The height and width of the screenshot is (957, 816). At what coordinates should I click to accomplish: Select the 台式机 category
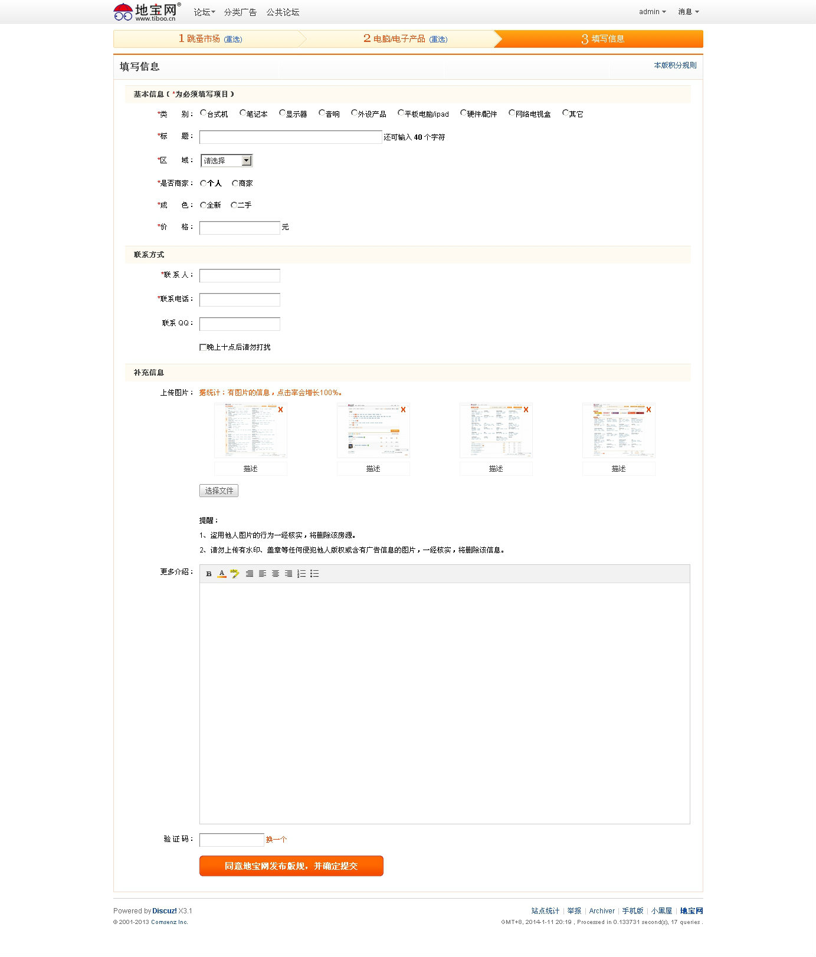point(203,113)
